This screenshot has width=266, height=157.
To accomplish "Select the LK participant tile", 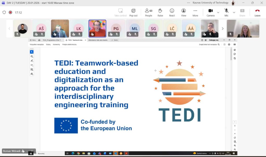I will click(x=79, y=29).
